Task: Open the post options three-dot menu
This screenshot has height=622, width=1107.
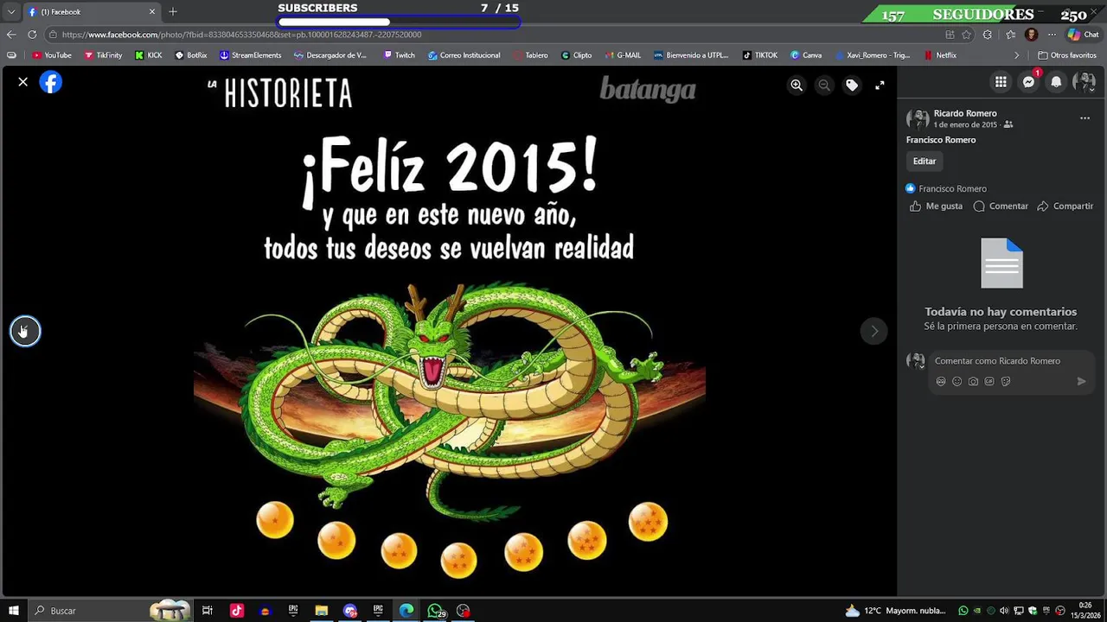Action: point(1085,118)
